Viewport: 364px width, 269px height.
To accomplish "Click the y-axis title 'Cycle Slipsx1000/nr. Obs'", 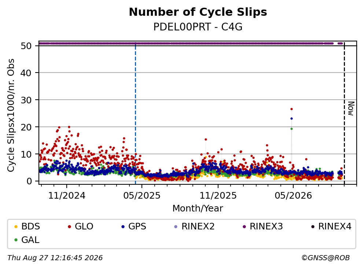I will coord(11,115).
